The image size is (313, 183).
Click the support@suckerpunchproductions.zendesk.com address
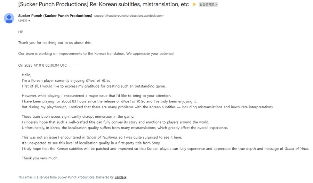[129, 16]
